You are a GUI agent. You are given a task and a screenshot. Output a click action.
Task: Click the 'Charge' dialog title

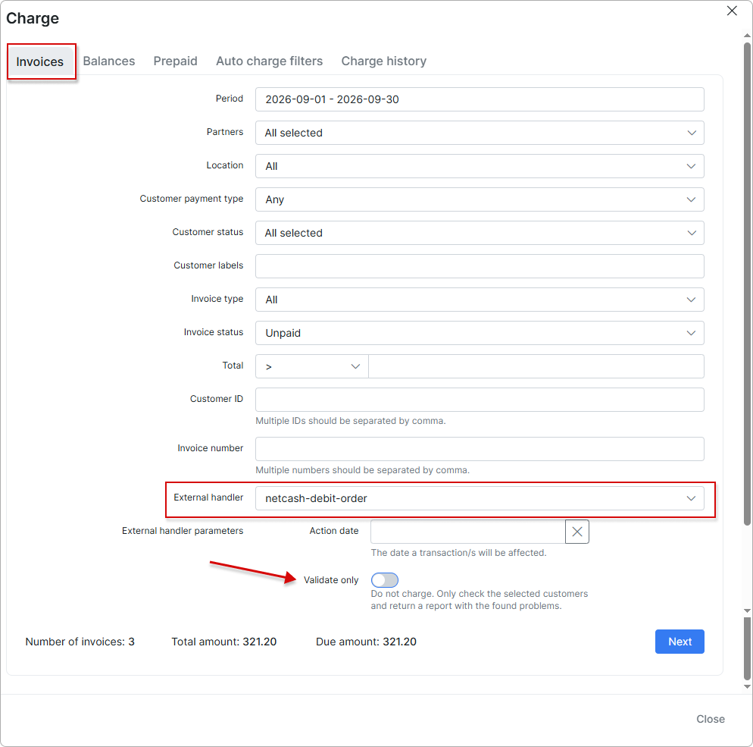(33, 18)
